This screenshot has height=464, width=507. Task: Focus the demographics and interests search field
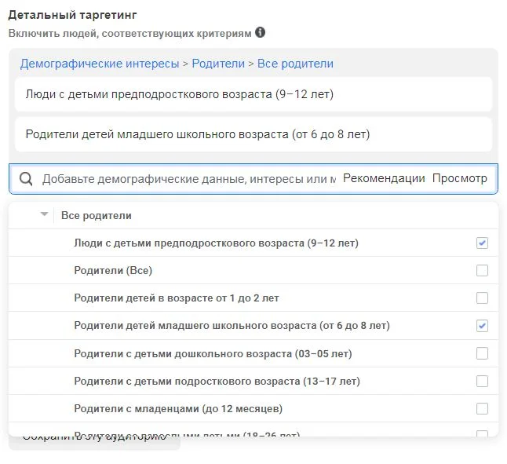click(188, 179)
